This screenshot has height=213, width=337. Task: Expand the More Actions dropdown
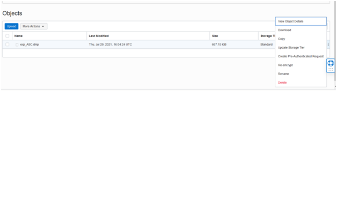[x=34, y=26]
